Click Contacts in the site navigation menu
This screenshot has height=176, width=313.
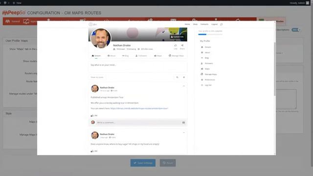pos(204,24)
